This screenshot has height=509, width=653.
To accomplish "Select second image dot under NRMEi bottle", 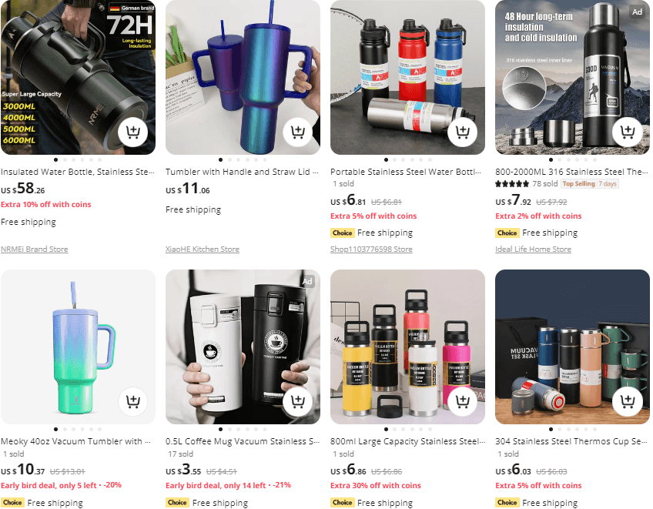I will click(x=65, y=159).
